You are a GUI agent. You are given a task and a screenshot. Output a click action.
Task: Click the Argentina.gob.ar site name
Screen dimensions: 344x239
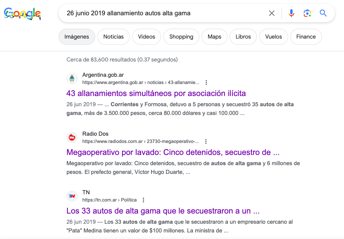point(103,75)
